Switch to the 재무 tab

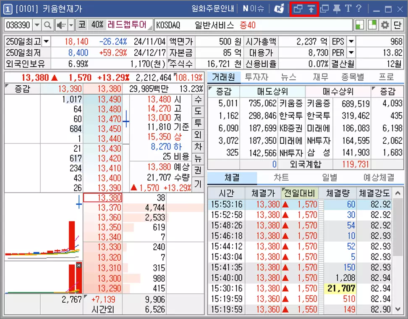[x=321, y=77]
